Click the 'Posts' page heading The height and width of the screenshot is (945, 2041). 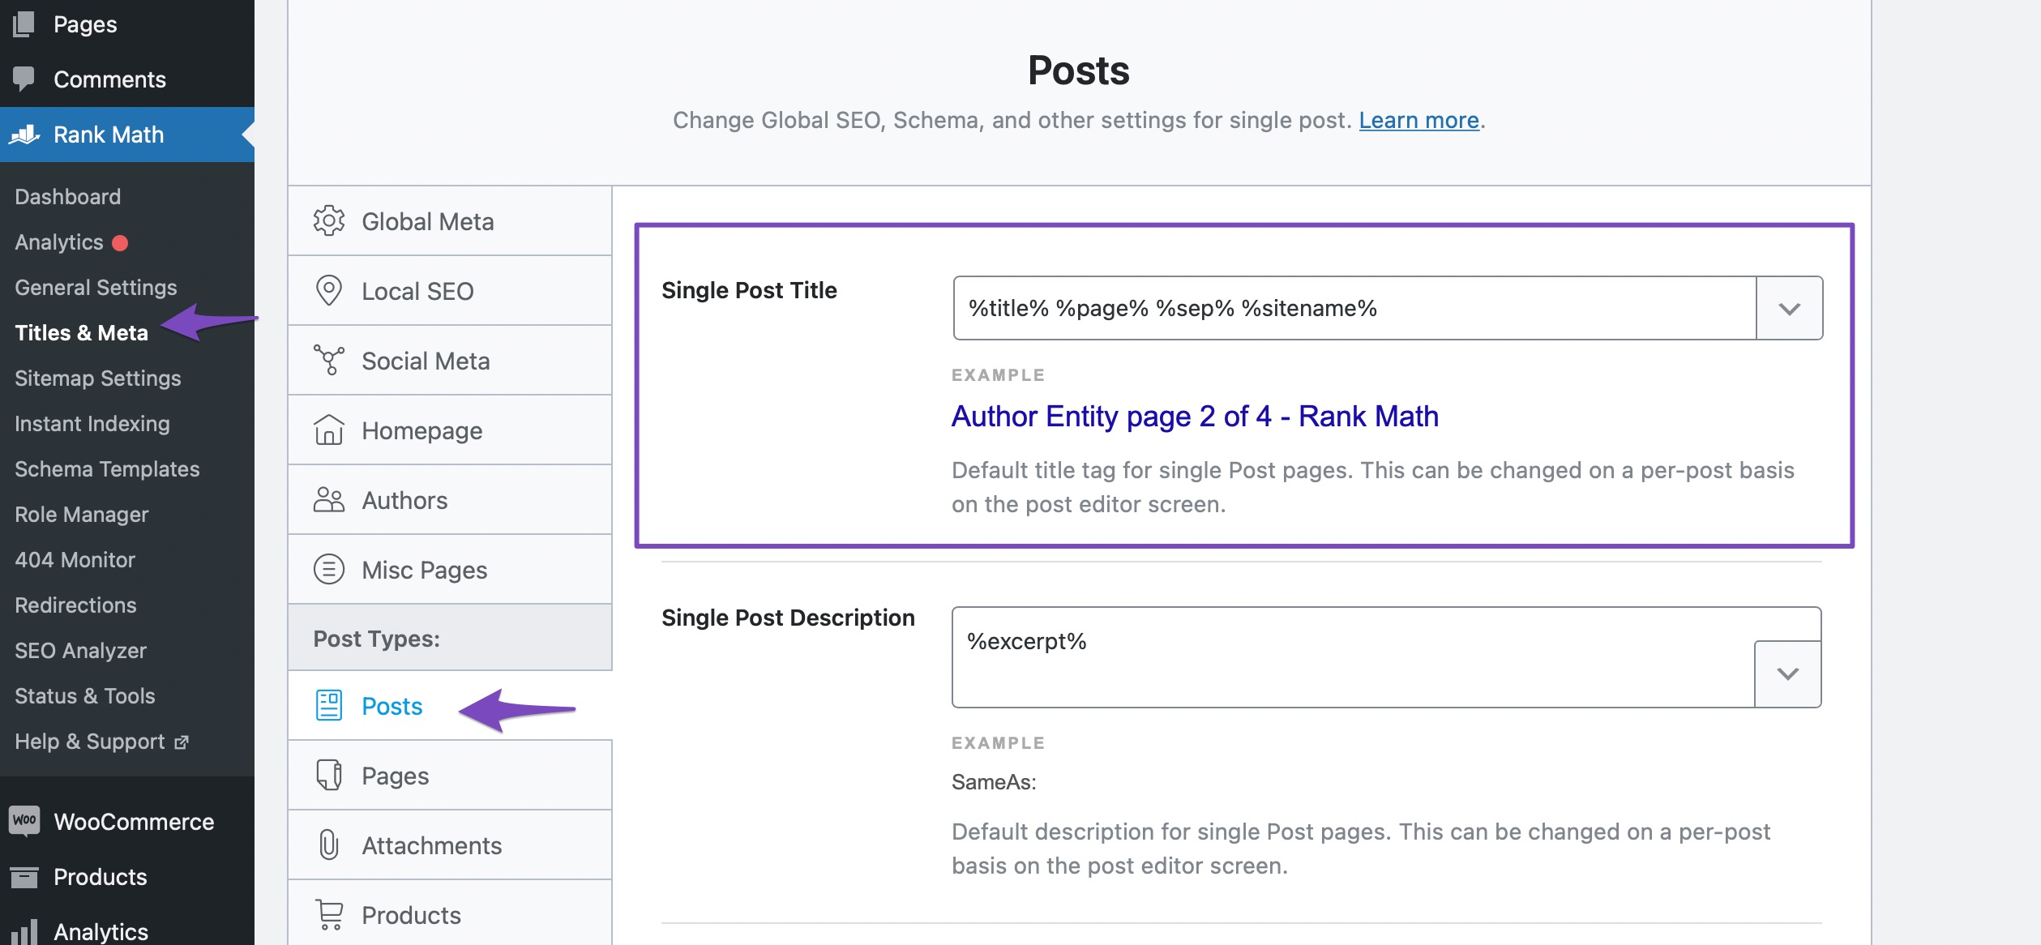click(1079, 70)
